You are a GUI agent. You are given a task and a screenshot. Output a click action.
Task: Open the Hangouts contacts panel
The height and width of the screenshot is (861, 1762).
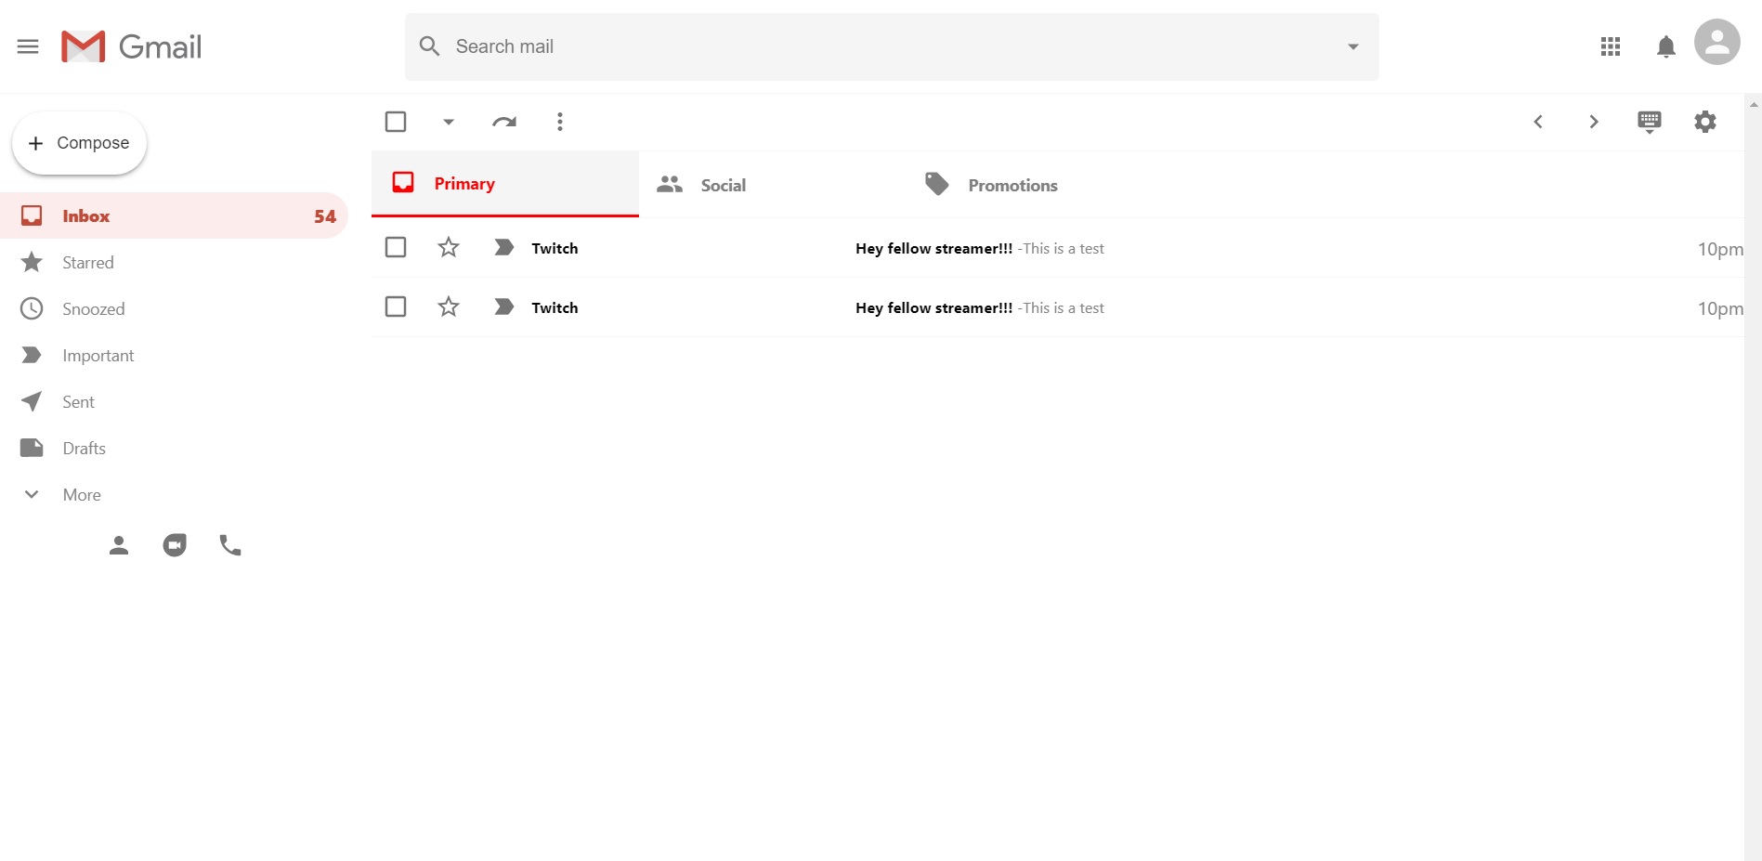click(118, 545)
